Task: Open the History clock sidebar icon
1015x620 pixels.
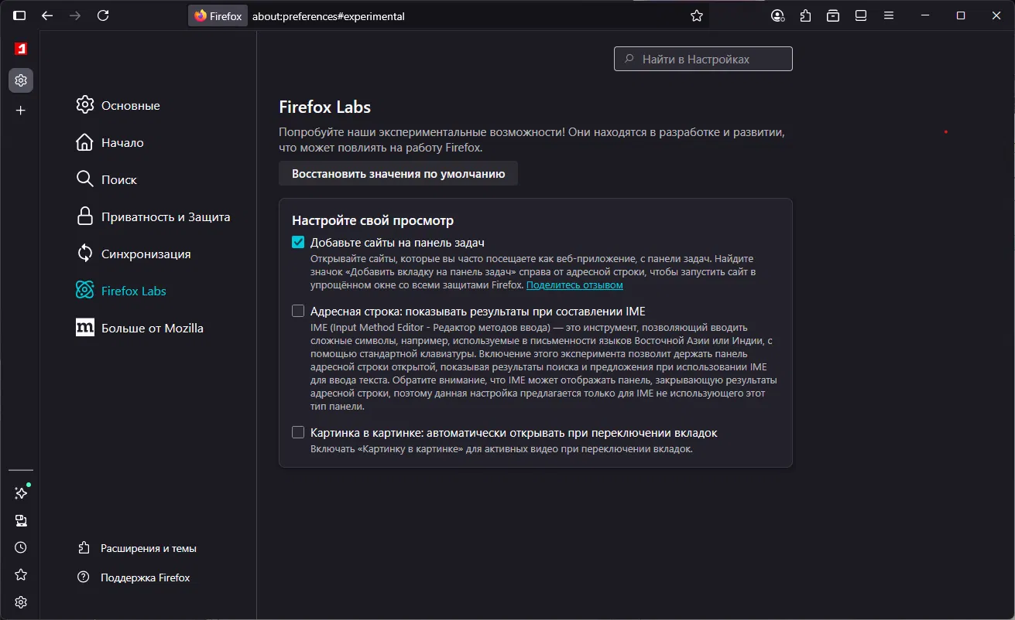Action: point(21,547)
